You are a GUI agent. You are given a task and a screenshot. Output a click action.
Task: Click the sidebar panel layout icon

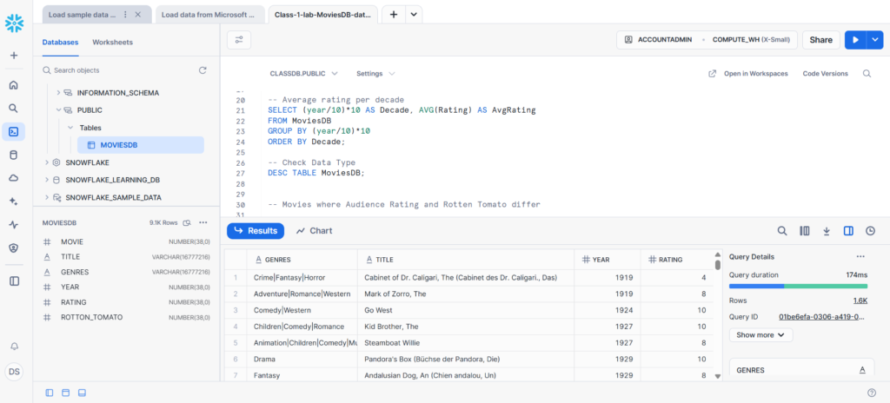[14, 281]
